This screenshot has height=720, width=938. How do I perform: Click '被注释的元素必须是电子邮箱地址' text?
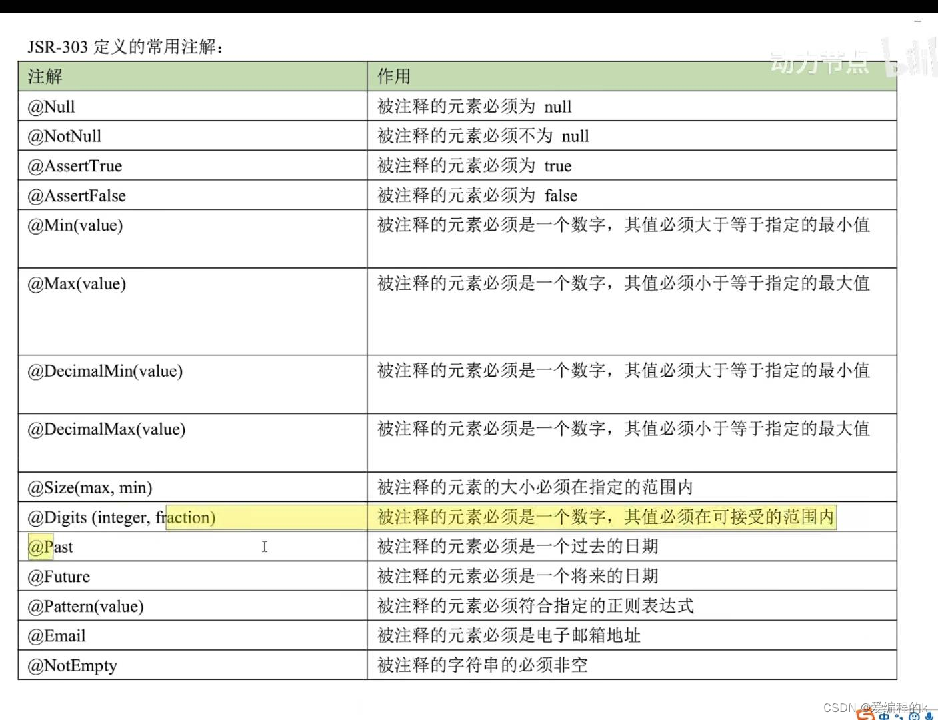(509, 635)
